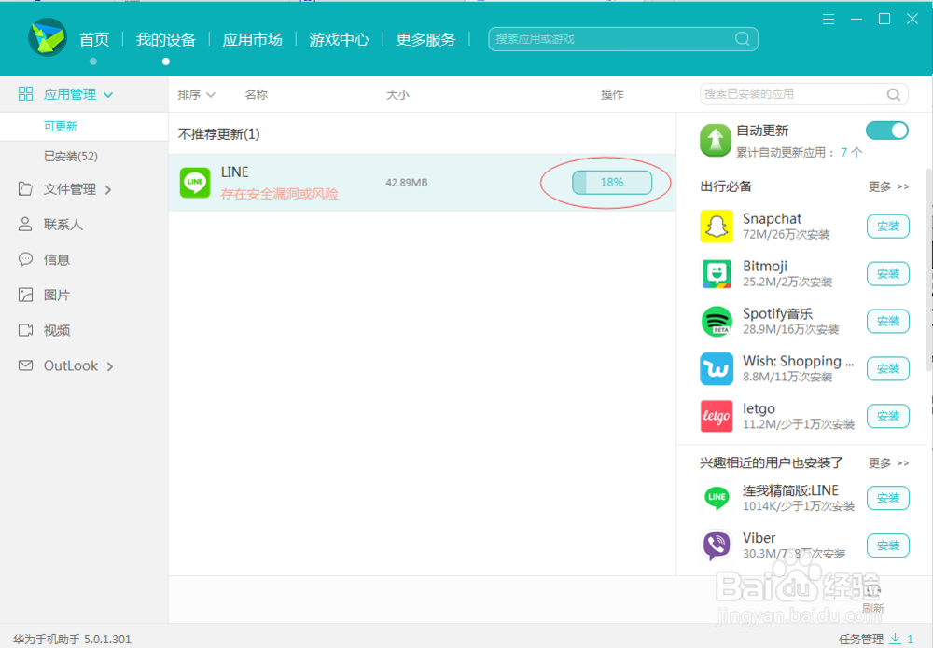
Task: Click the Viber app icon
Action: tap(716, 545)
